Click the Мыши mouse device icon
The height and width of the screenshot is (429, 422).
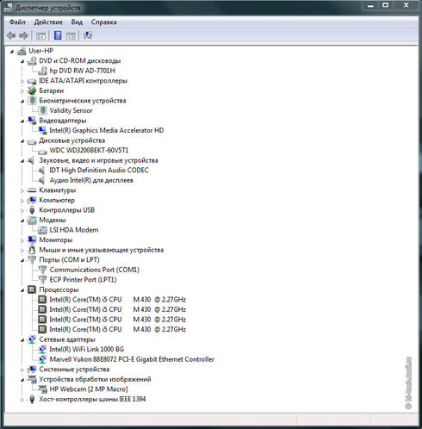click(x=32, y=250)
